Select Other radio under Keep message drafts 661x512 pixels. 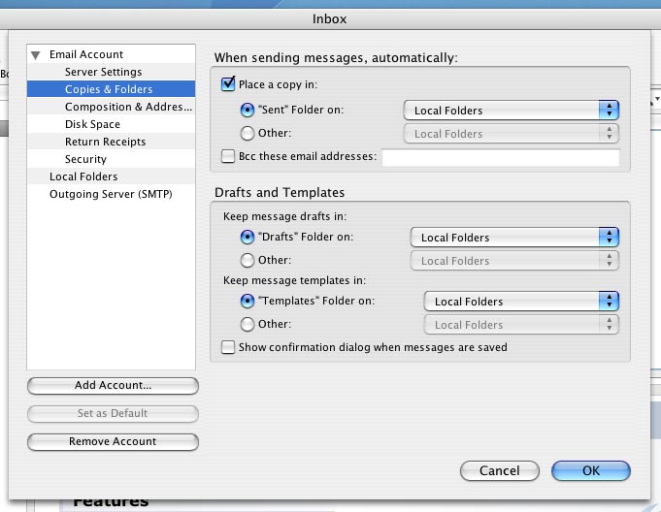(248, 260)
